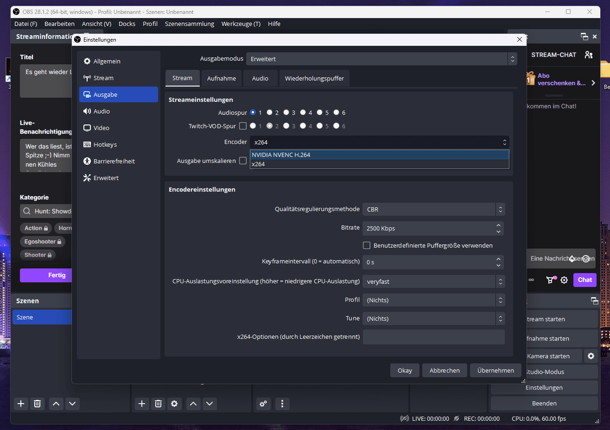Delete selected source with trash icon
Viewport: 610px width, 430px height.
point(158,404)
